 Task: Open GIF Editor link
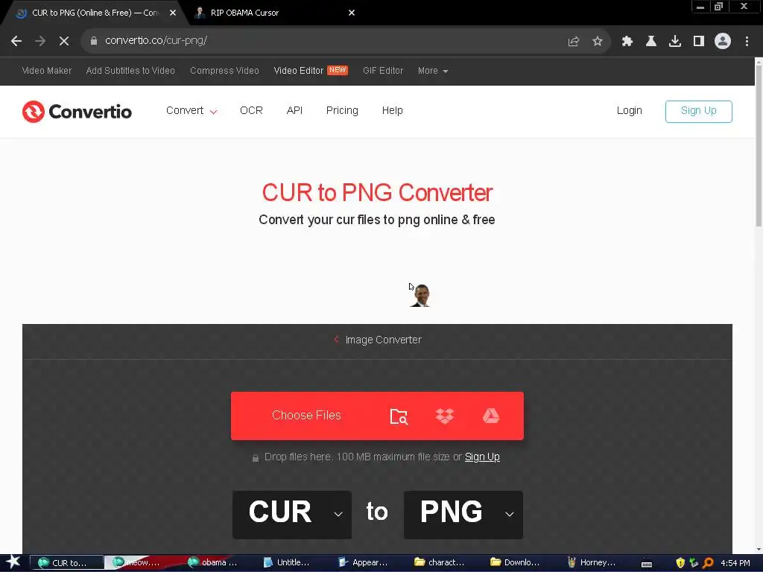point(383,71)
